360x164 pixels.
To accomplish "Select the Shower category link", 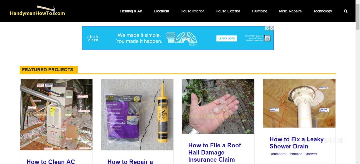I will pyautogui.click(x=311, y=154).
